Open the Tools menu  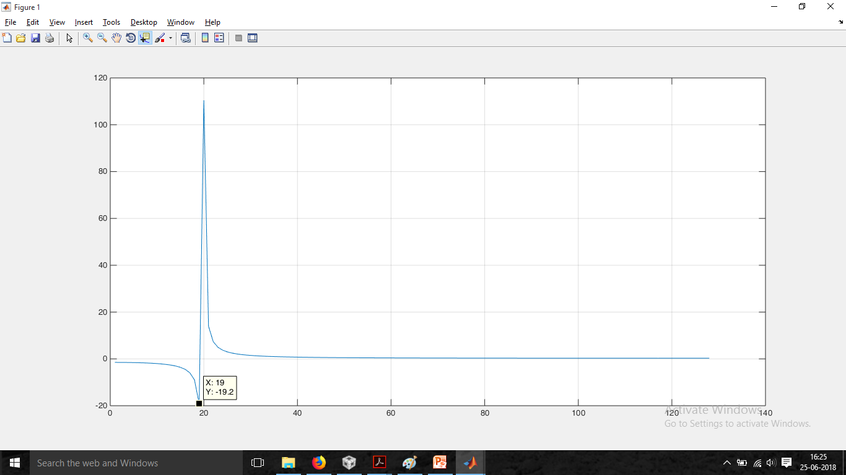pos(111,22)
